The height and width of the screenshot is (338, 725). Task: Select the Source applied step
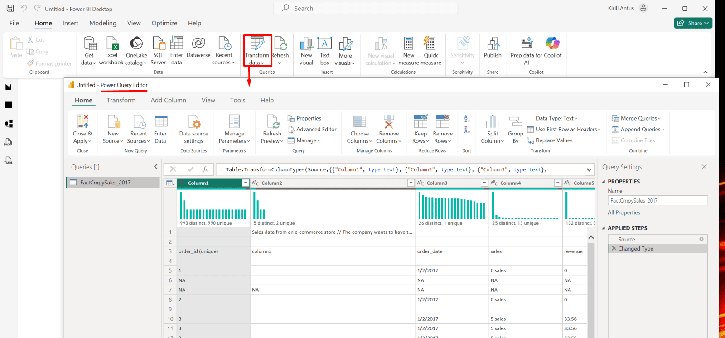(627, 240)
